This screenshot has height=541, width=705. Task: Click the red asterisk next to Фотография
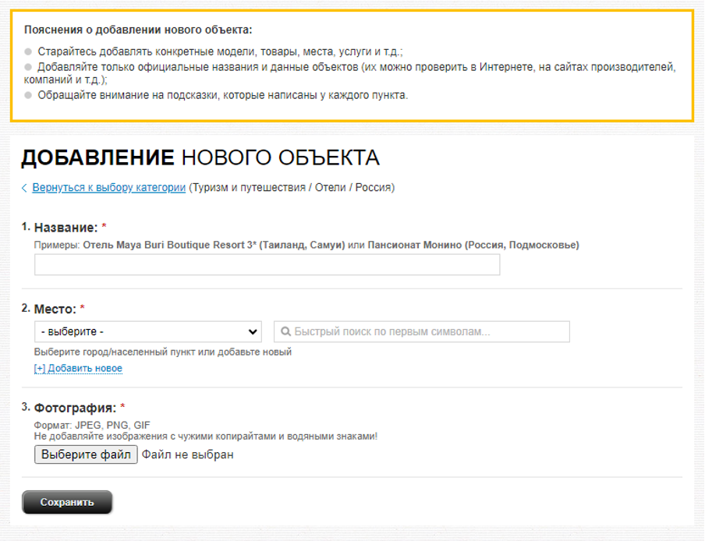coord(122,408)
